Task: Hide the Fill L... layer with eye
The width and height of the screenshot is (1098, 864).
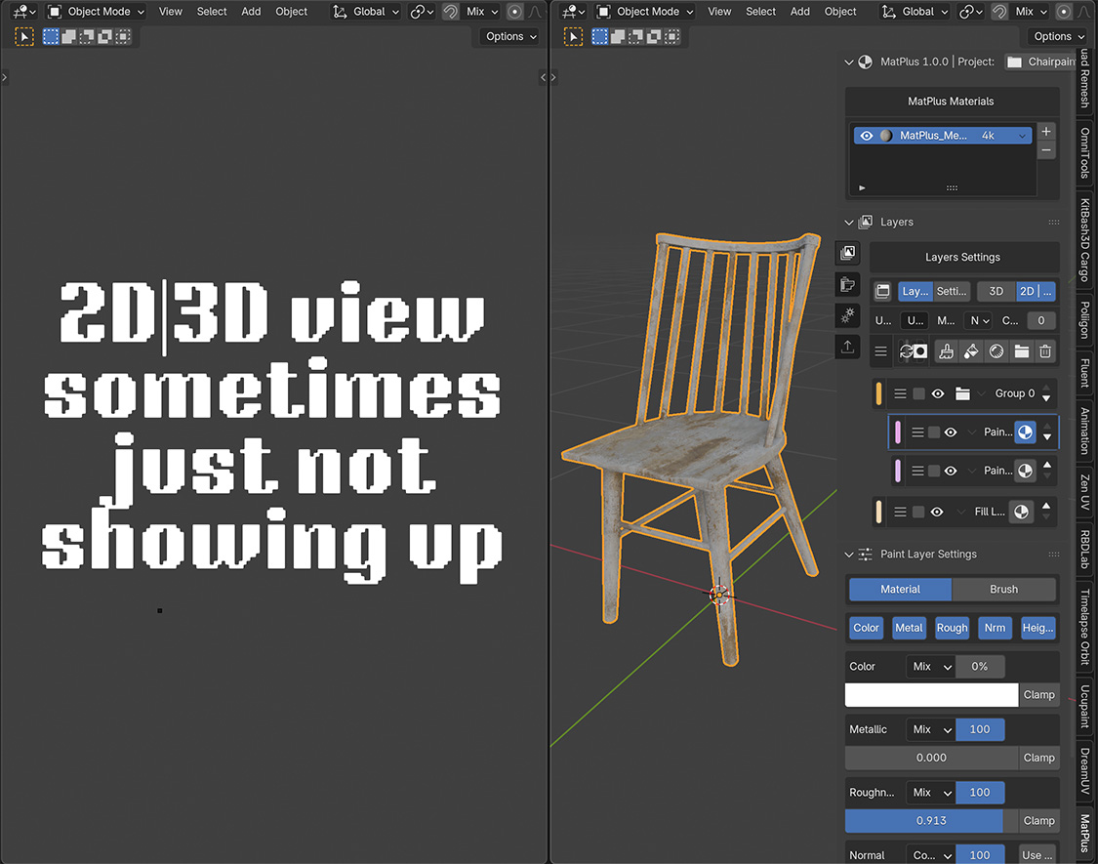Action: (x=937, y=513)
